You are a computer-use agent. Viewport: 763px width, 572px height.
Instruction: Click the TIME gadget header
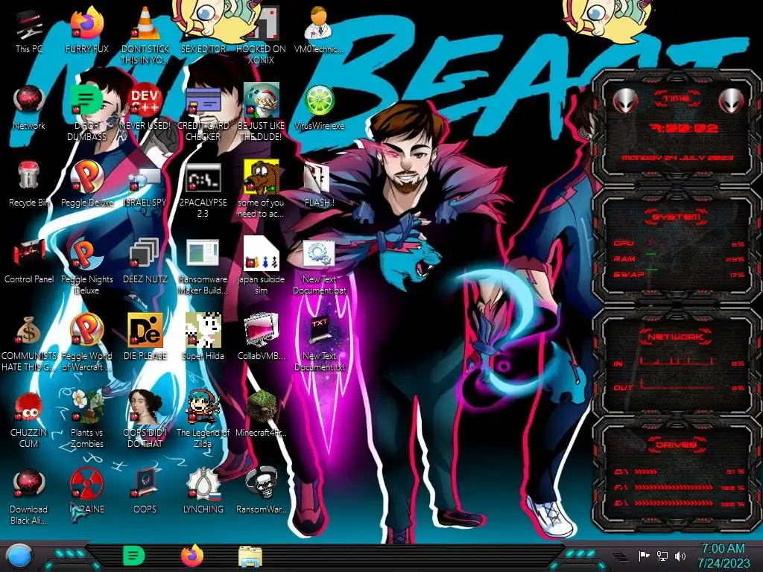click(677, 99)
